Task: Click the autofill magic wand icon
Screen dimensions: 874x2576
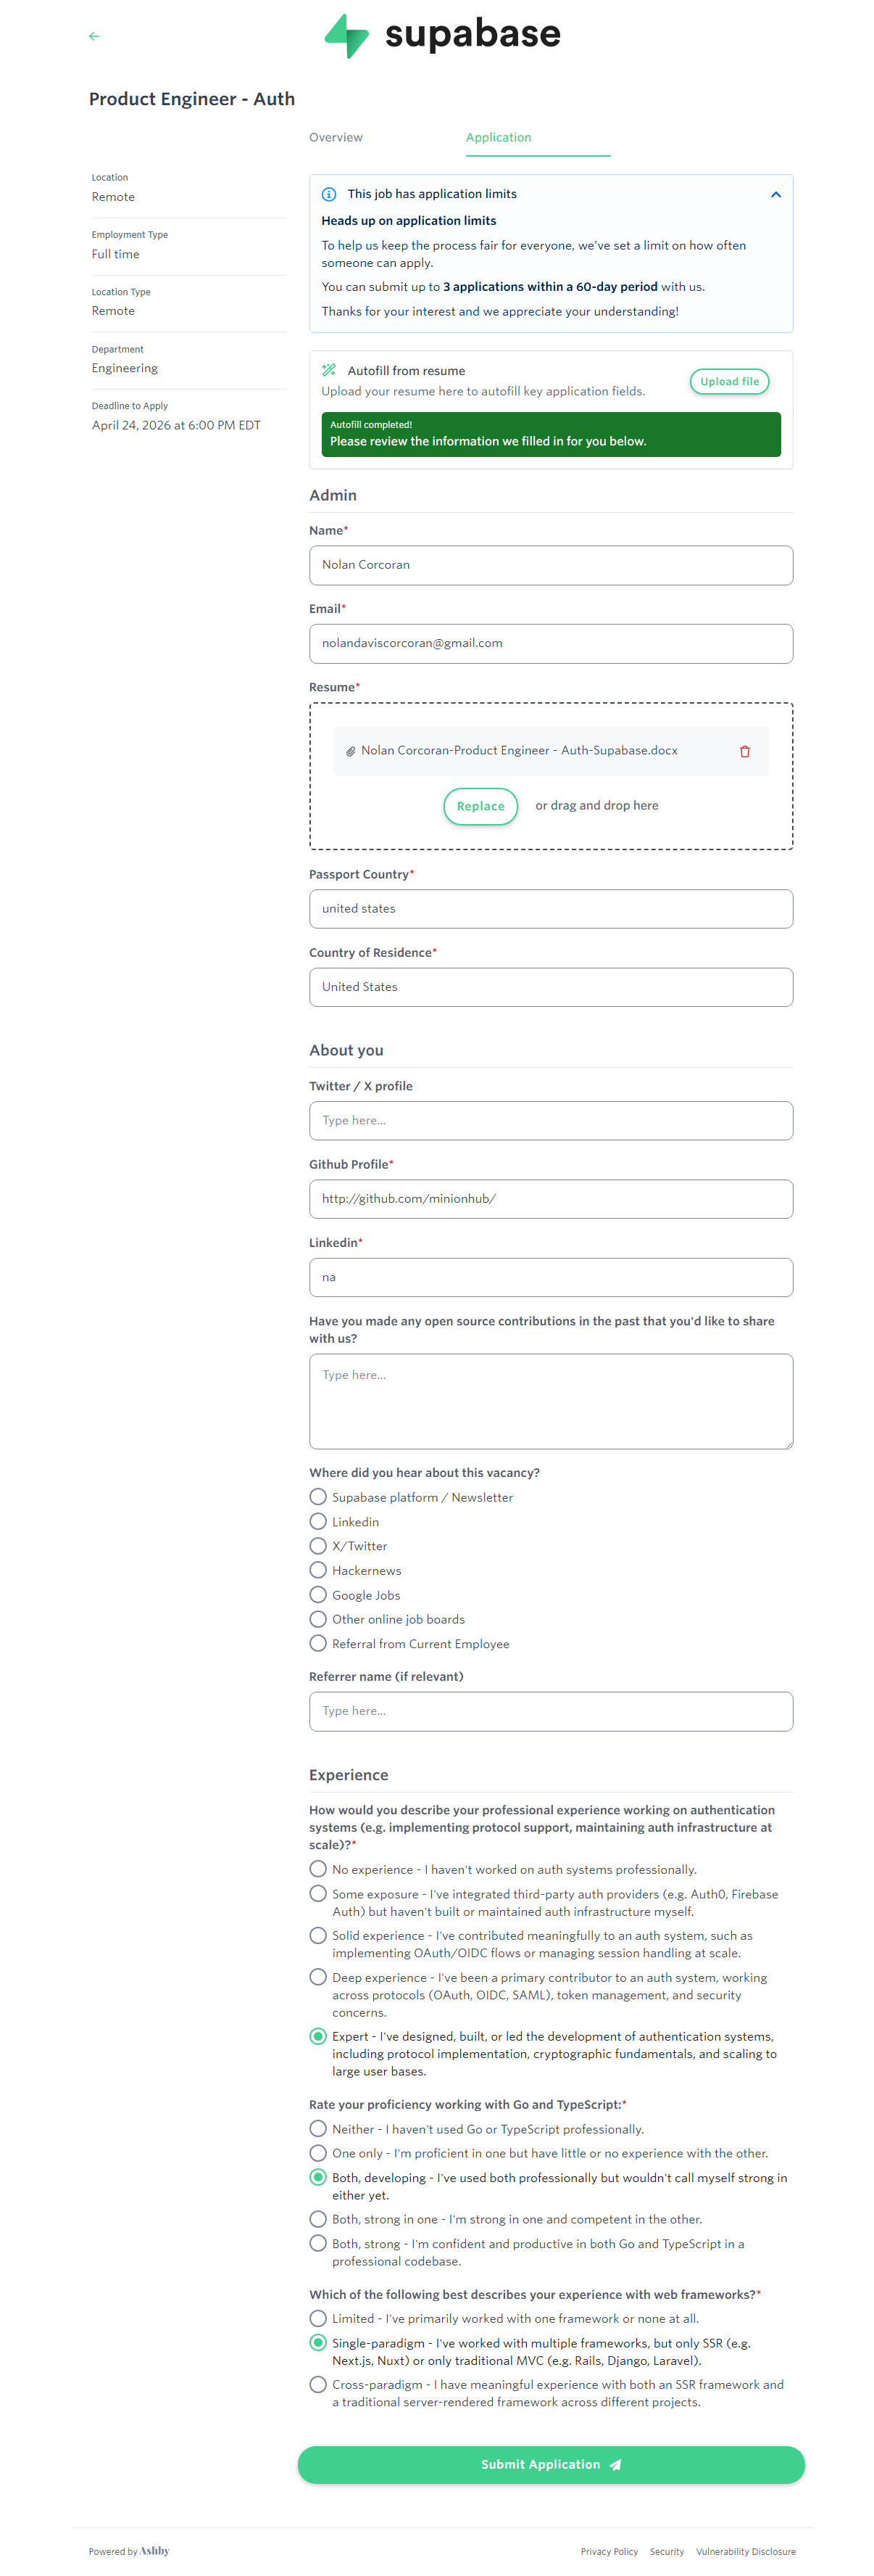Action: pos(328,370)
